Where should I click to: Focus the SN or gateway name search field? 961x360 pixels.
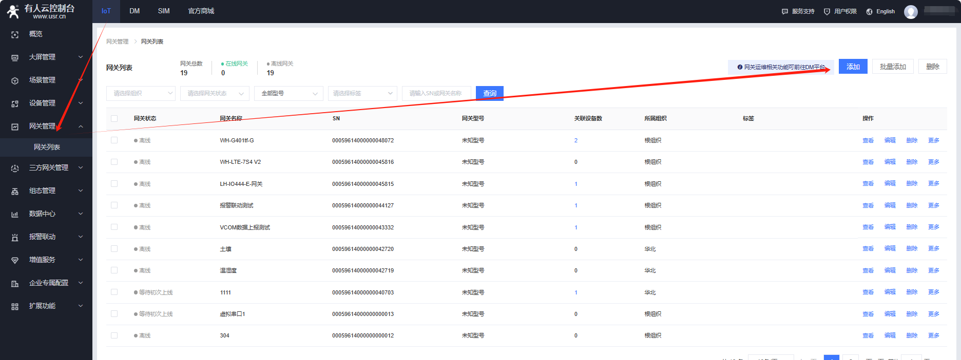(x=436, y=93)
